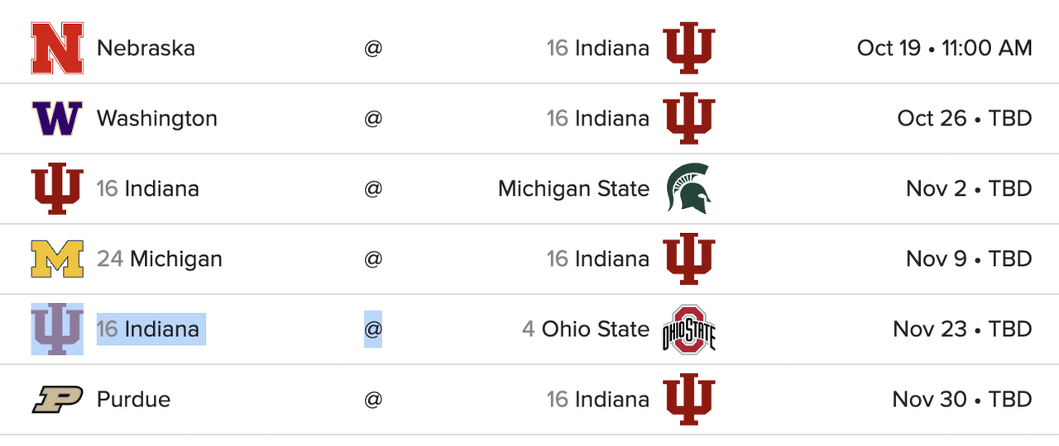Select the Oct 19 11:00 AM game time

[x=945, y=48]
